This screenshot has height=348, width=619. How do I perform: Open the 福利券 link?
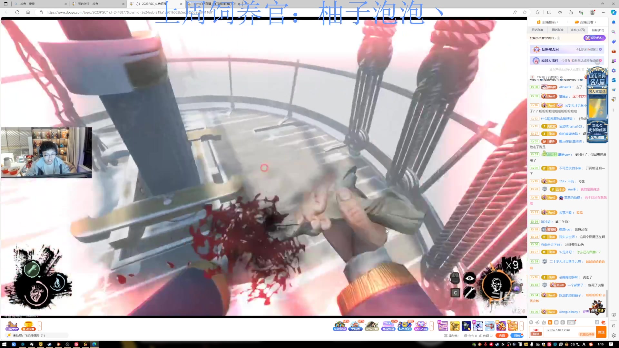tap(451, 336)
